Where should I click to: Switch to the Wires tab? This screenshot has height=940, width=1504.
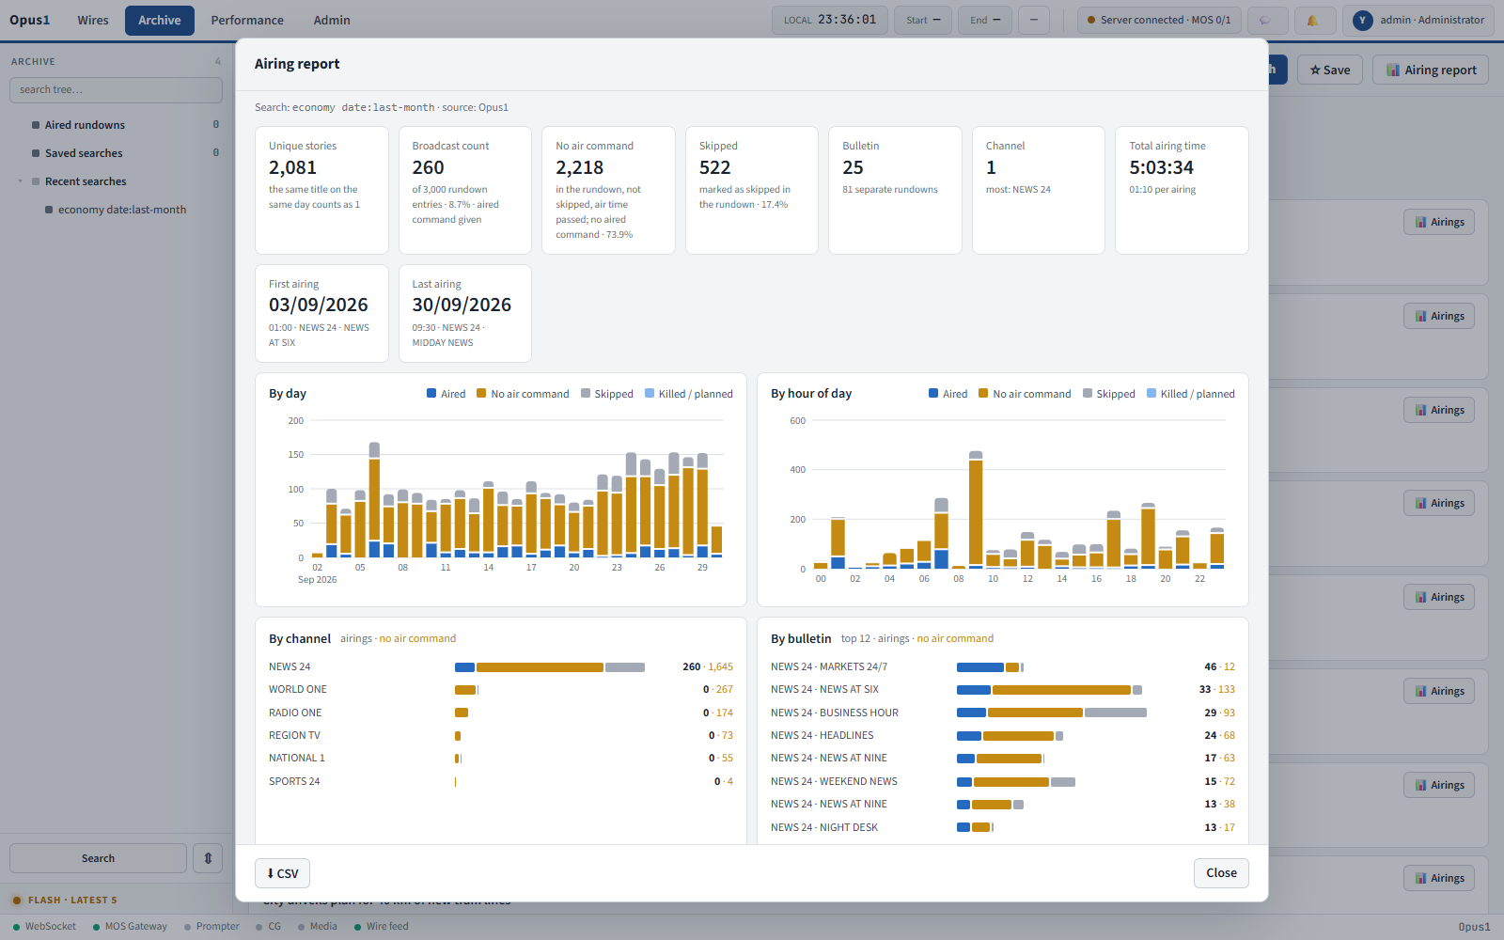pos(93,20)
